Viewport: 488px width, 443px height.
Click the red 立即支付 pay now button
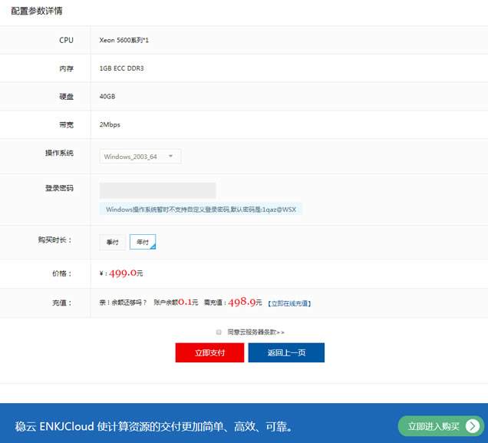pyautogui.click(x=209, y=352)
